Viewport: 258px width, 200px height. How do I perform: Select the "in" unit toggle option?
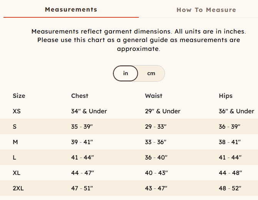click(126, 73)
